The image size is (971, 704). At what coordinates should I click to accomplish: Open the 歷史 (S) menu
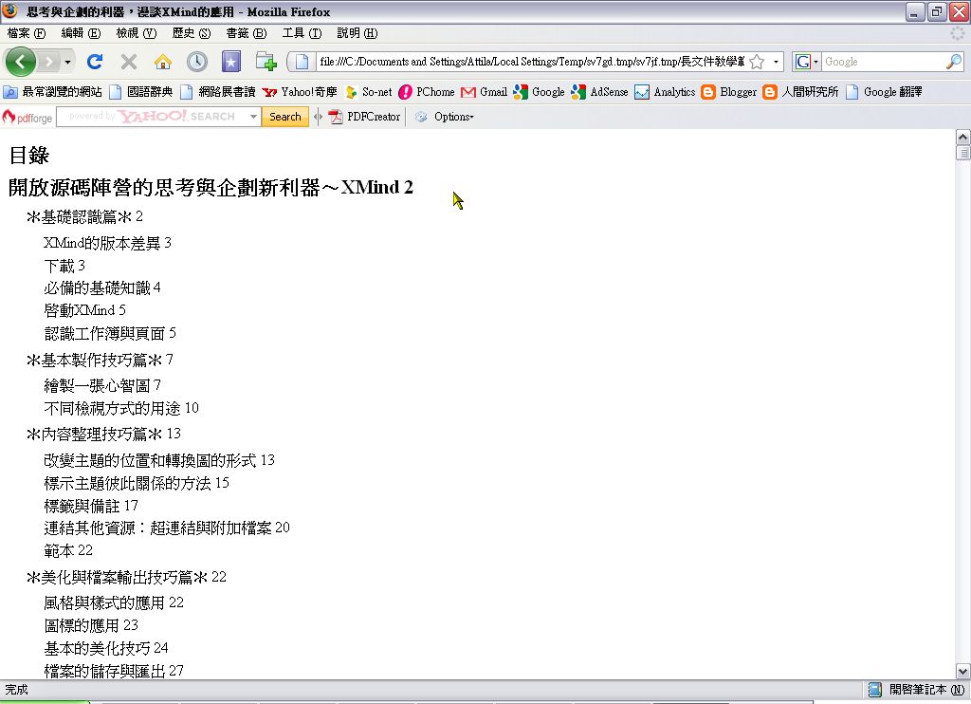[192, 33]
